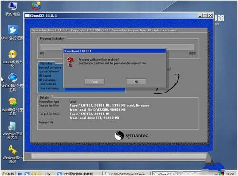This screenshot has width=238, height=176.
Task: Click the 'from Local file' source path line
Action: [98, 110]
